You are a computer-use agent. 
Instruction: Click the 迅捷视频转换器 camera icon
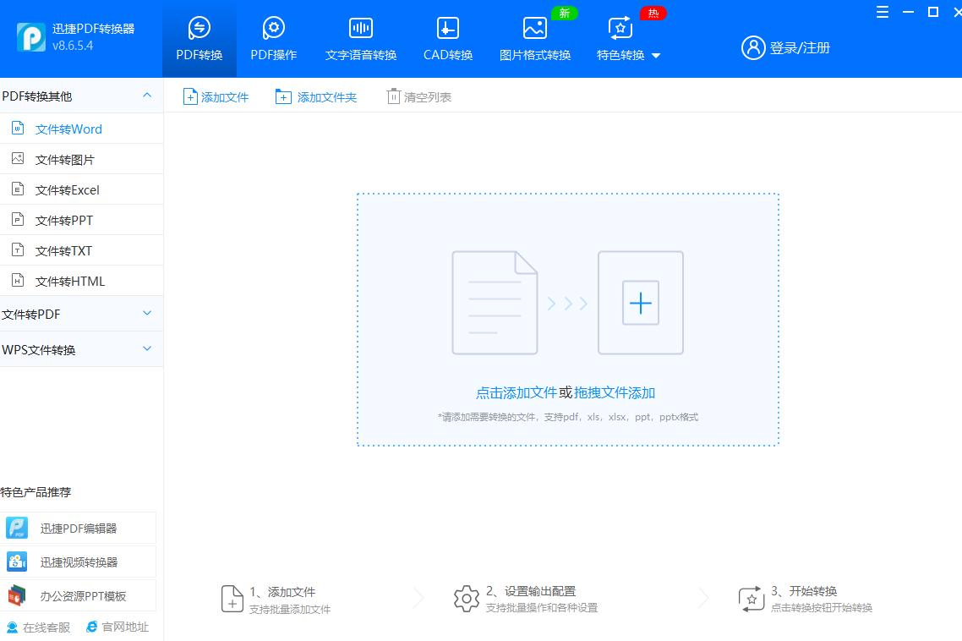[17, 562]
